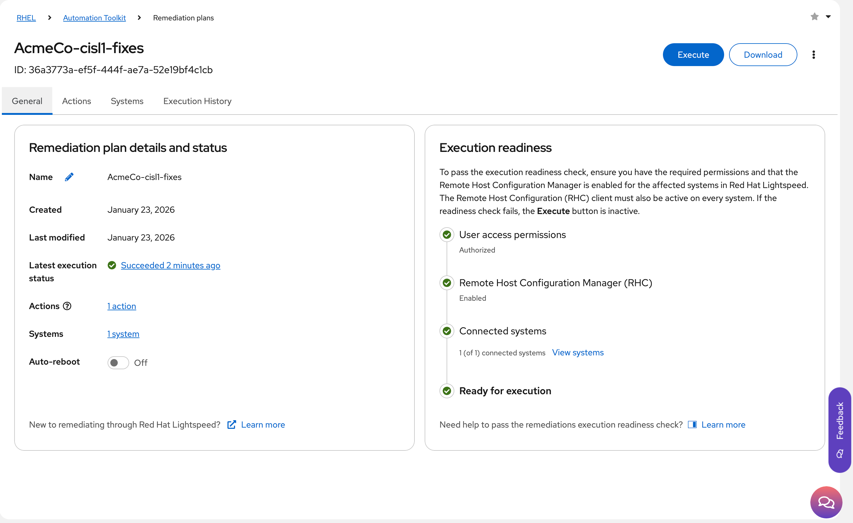The image size is (853, 523).
Task: Open the Execution History tab
Action: click(x=197, y=101)
